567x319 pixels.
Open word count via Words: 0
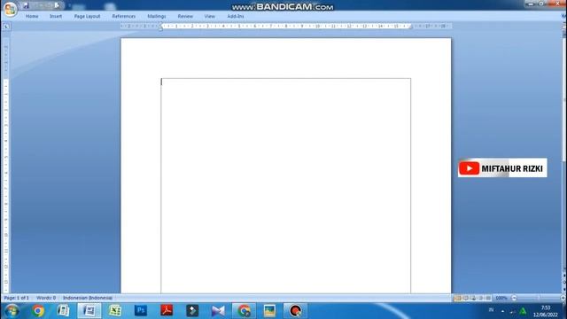coord(46,298)
